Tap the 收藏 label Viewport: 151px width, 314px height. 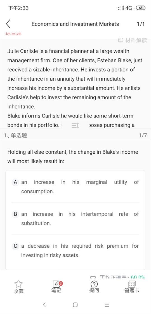(18, 291)
